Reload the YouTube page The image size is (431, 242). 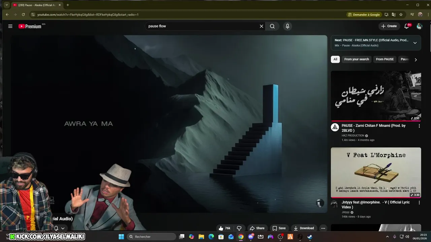[23, 14]
